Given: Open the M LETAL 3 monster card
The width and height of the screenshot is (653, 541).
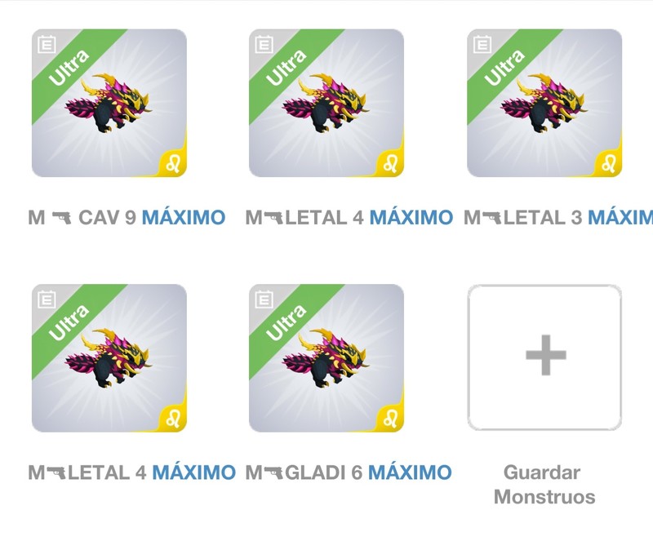Looking at the screenshot, I should 544,103.
